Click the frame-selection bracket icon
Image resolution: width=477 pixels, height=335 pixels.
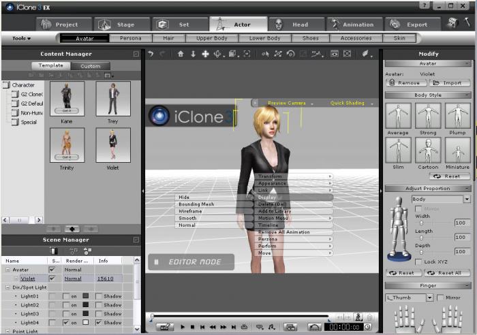(247, 54)
